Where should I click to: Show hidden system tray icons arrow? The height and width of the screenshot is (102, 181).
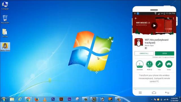click(152, 99)
